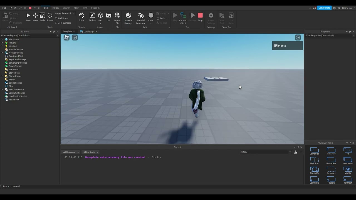Image resolution: width=356 pixels, height=200 pixels.
Task: Open the Terrain Editor
Action: pyautogui.click(x=81, y=17)
